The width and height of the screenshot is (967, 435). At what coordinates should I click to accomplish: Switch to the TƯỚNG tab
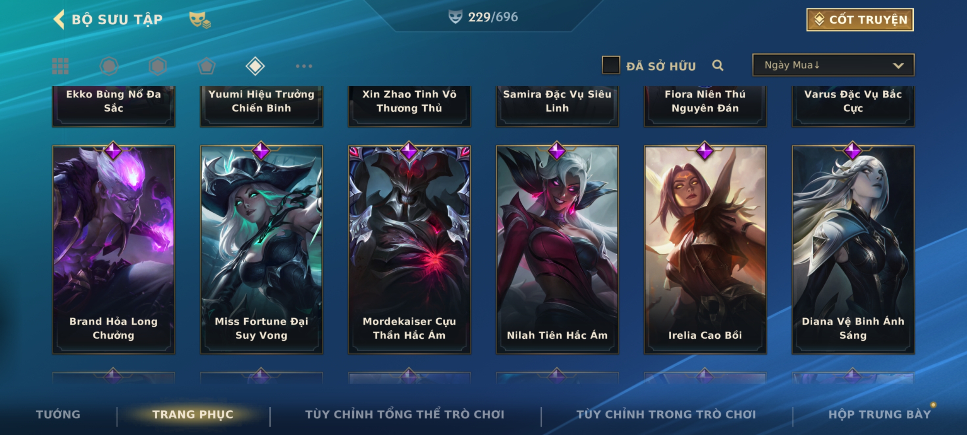click(58, 414)
